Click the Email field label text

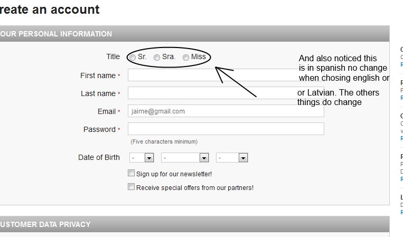pyautogui.click(x=107, y=111)
